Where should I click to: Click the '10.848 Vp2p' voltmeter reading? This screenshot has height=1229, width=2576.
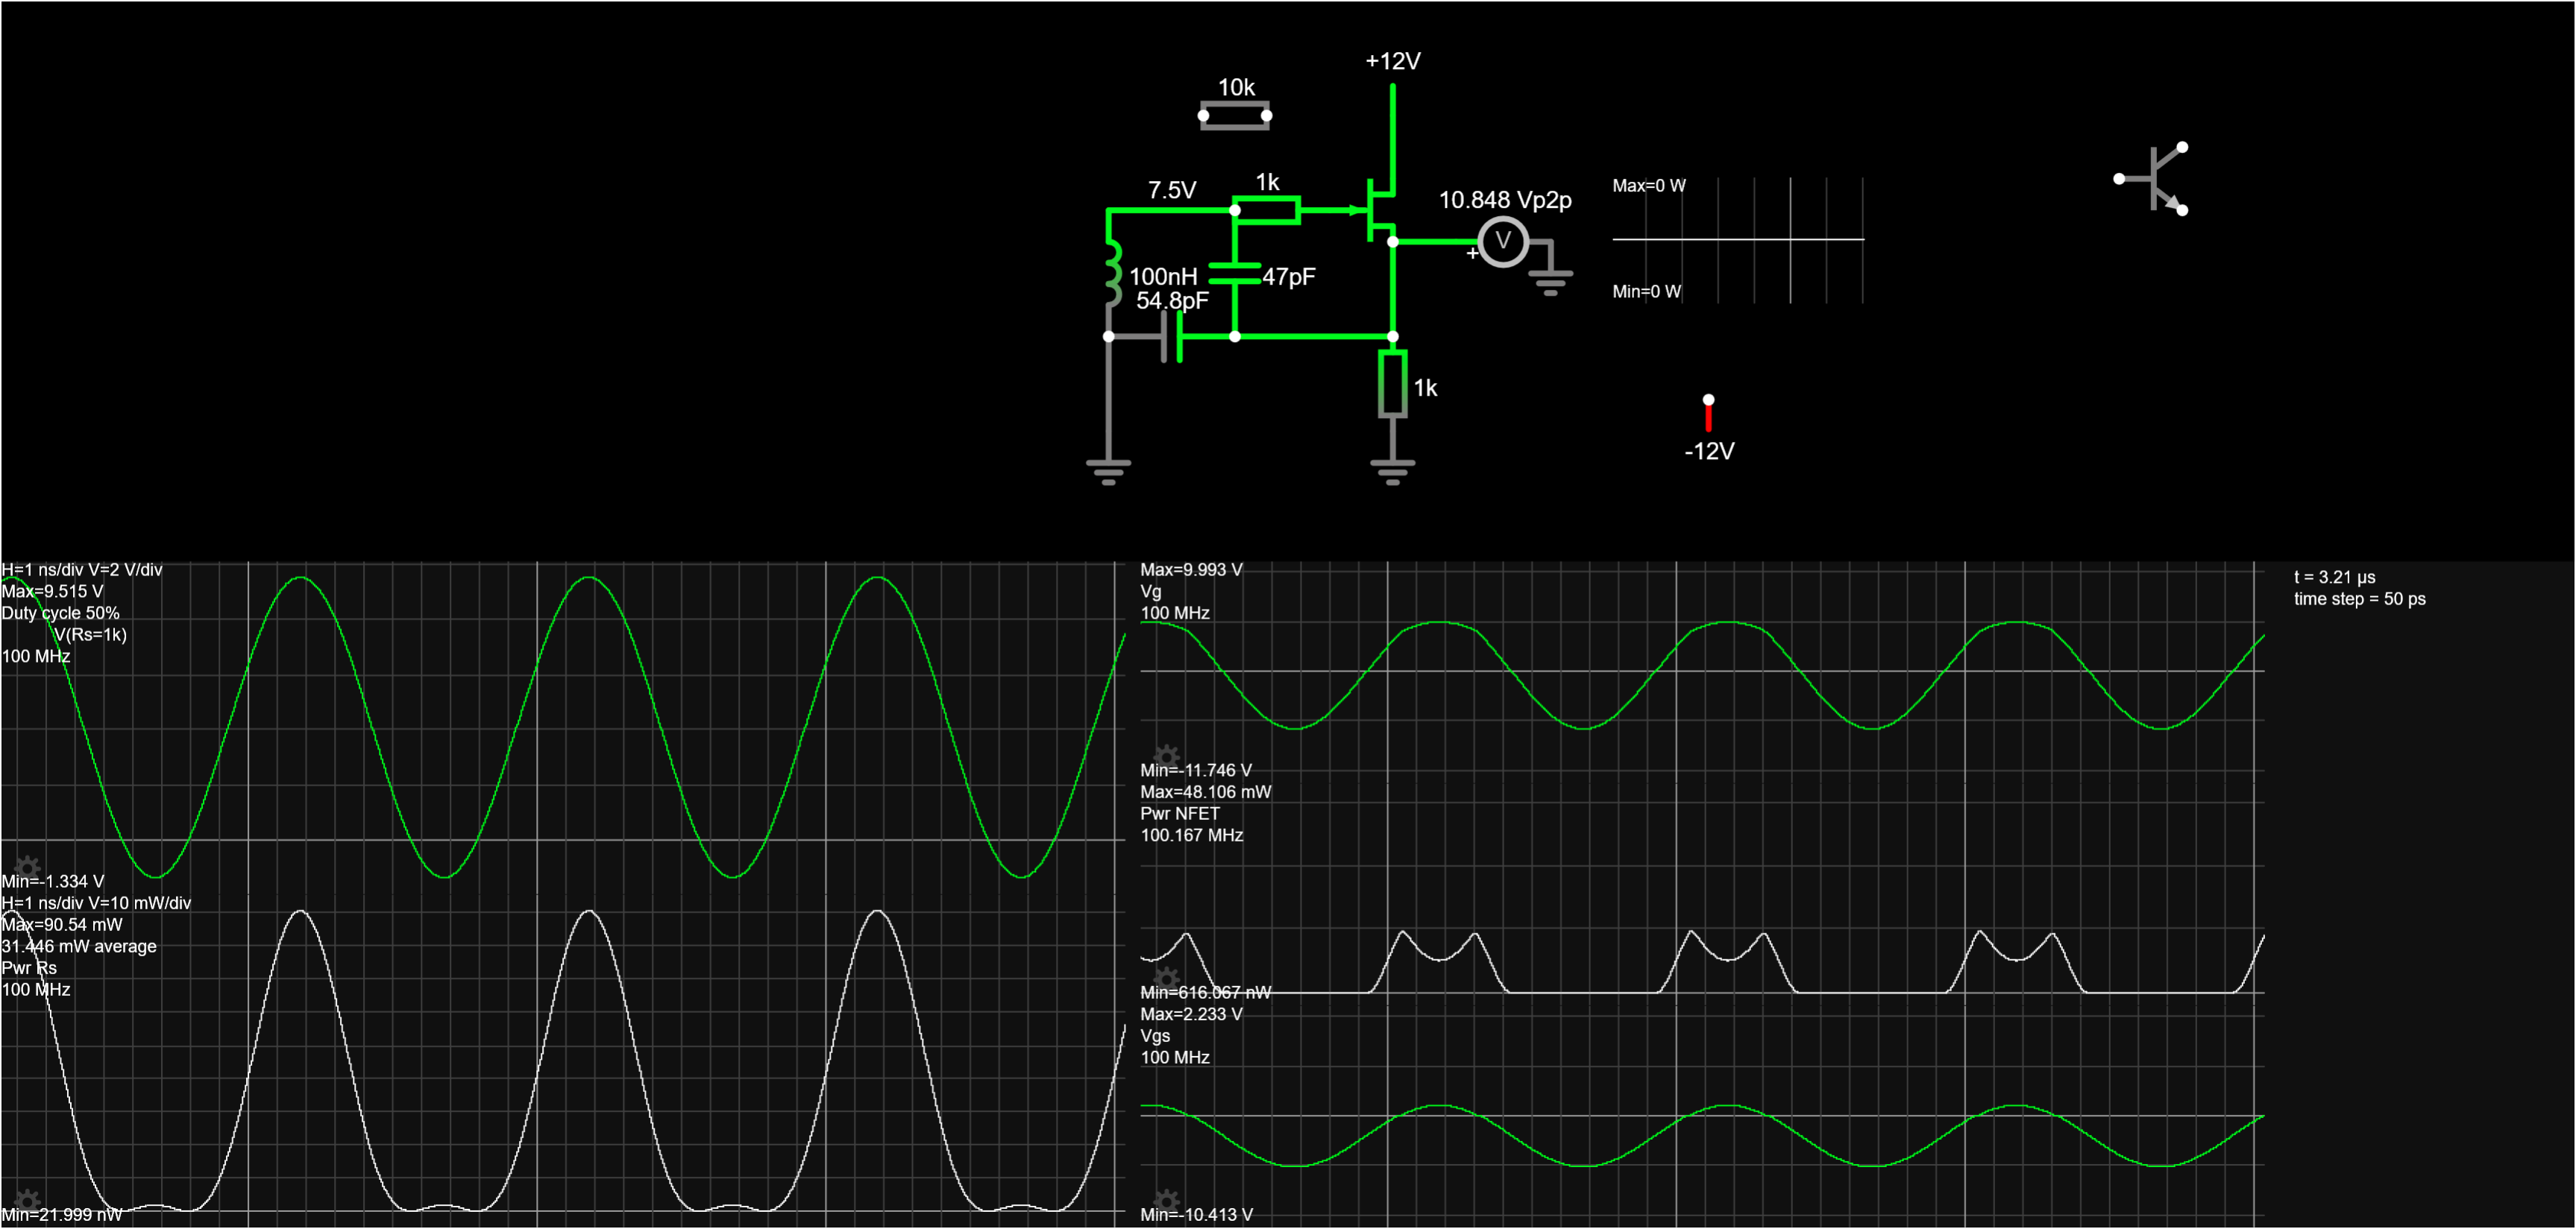[1505, 200]
